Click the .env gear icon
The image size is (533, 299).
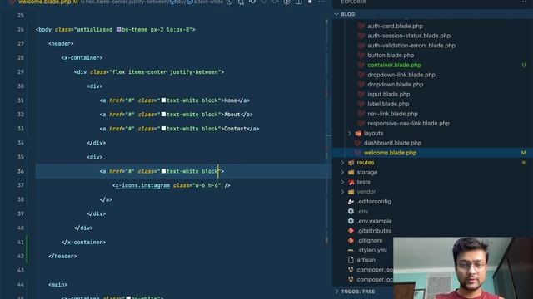(351, 211)
